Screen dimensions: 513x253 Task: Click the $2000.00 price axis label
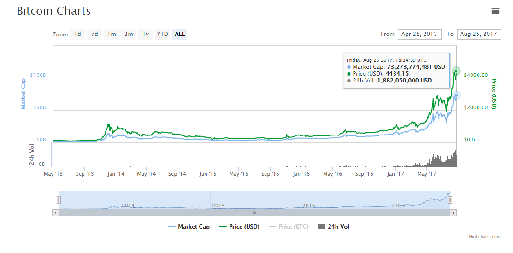click(476, 107)
